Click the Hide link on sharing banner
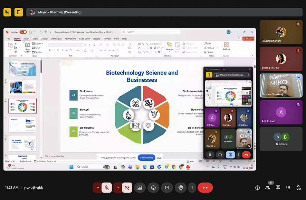306x200 pixels. (159, 158)
